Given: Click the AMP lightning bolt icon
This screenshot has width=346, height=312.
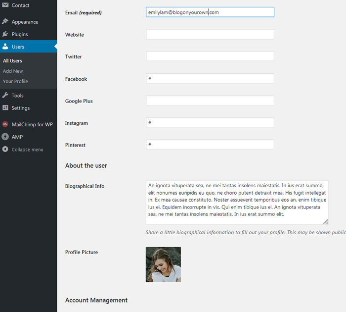Looking at the screenshot, I should coord(5,137).
